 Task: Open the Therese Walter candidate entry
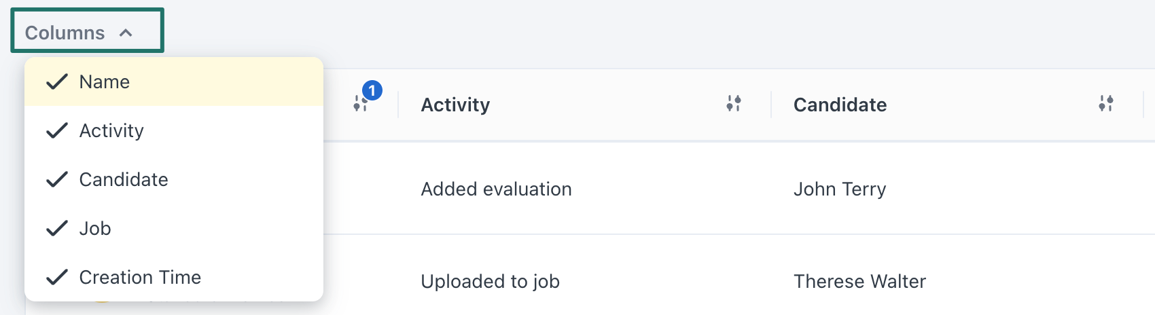859,281
